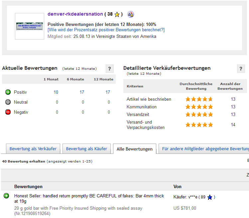Switch to Bewertung als Verkäufer tab

pos(33,149)
